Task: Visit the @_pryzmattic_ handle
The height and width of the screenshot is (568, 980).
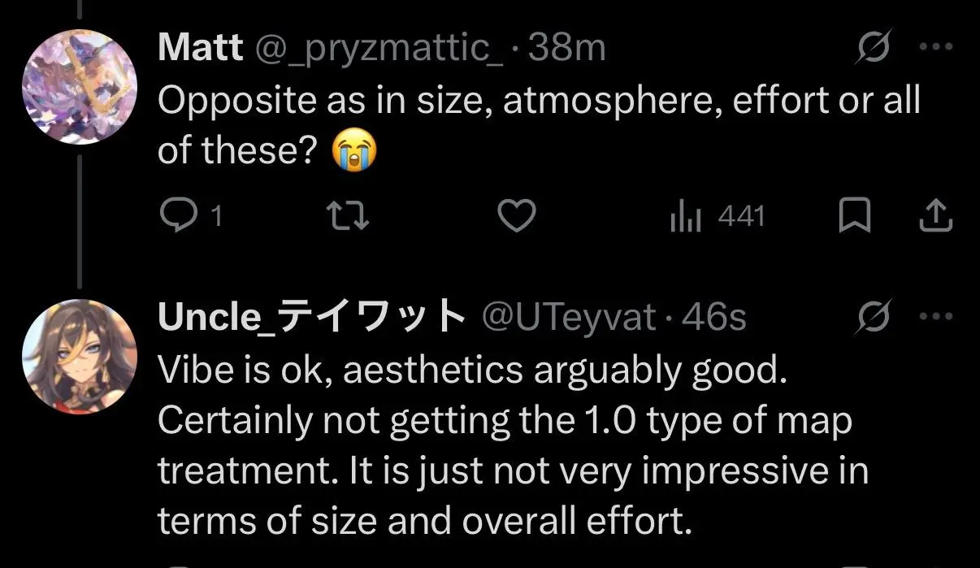Action: tap(379, 49)
